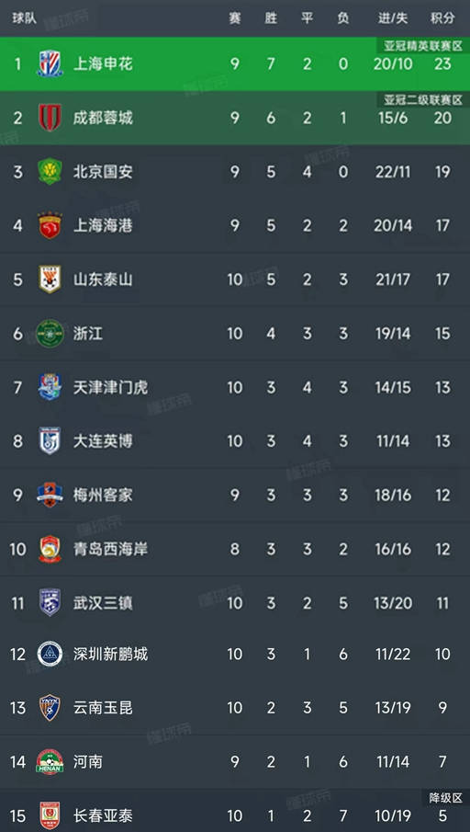470x832 pixels.
Task: Select the 球队 team column header
Action: coord(25,18)
